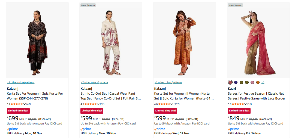Expand rating breakdown arrow beside 4.5 stars
The width and height of the screenshot is (295, 140).
(x=98, y=104)
